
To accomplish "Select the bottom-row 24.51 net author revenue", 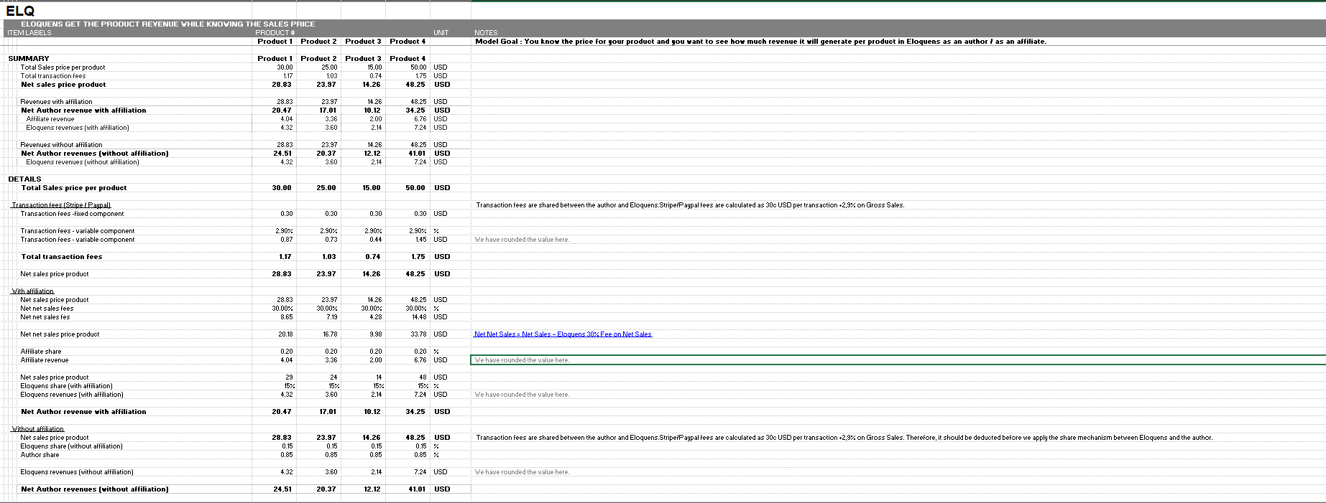I will pyautogui.click(x=282, y=489).
